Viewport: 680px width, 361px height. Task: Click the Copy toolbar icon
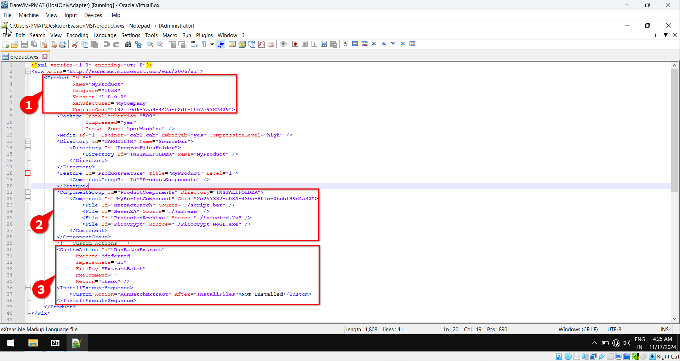(85, 44)
